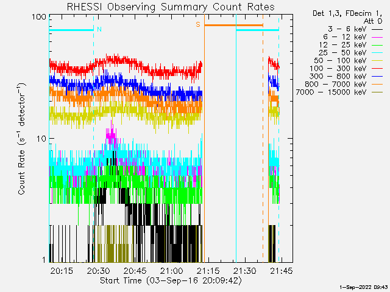Click the cyan interval bar near 21:30
The width and height of the screenshot is (390, 292).
(257, 30)
